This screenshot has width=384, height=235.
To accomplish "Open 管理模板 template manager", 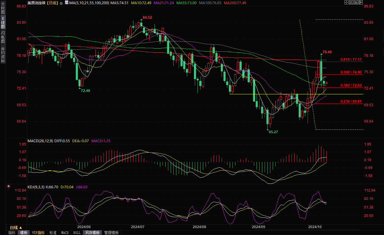I will point(111,233).
